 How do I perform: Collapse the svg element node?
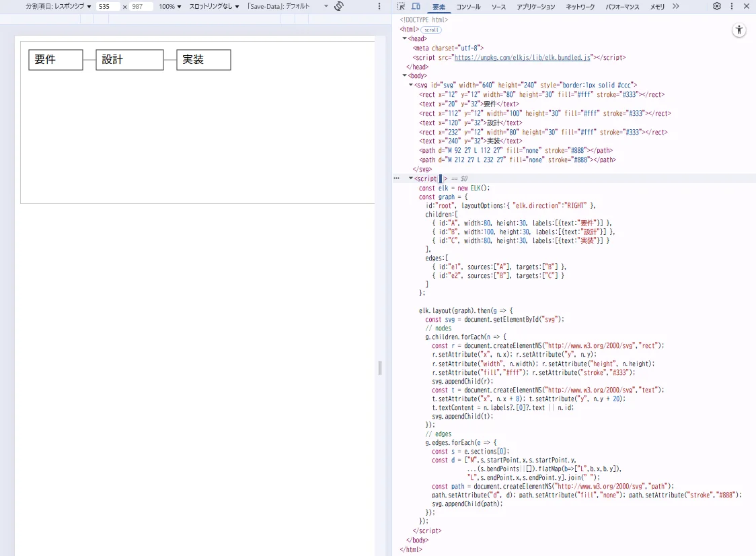(411, 85)
